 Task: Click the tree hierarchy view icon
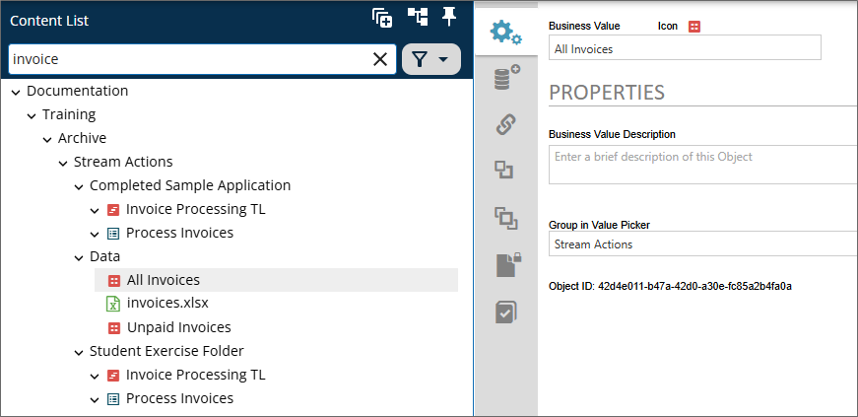(x=418, y=17)
